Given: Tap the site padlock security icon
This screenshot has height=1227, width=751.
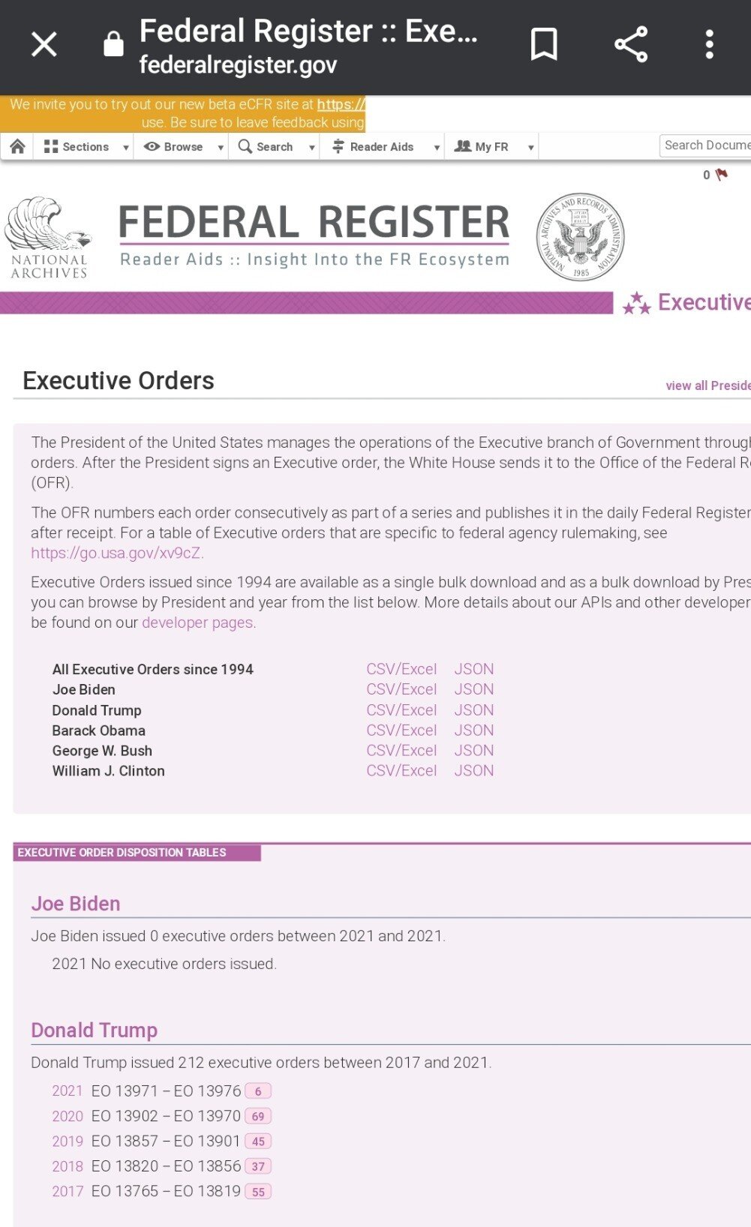Looking at the screenshot, I should coord(113,44).
